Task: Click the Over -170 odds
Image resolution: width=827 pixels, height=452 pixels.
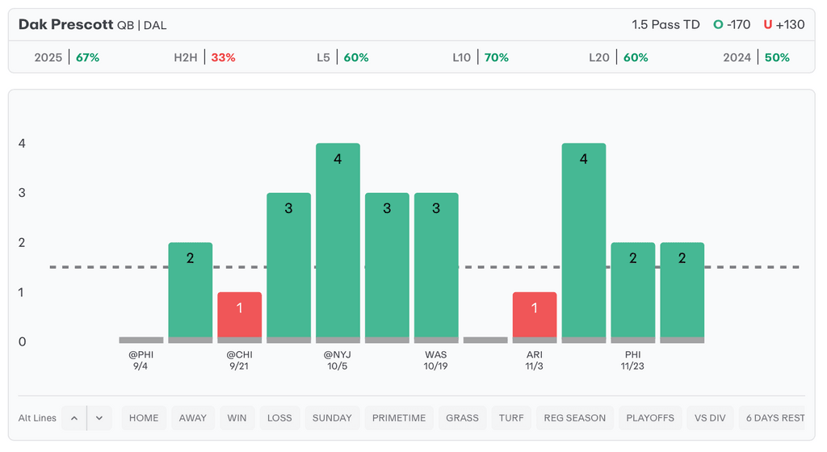Action: click(x=732, y=25)
